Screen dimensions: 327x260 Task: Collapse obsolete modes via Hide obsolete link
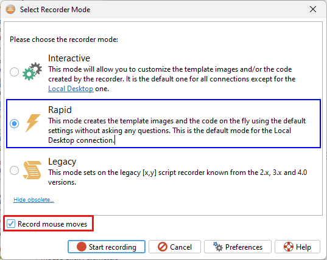pos(33,200)
